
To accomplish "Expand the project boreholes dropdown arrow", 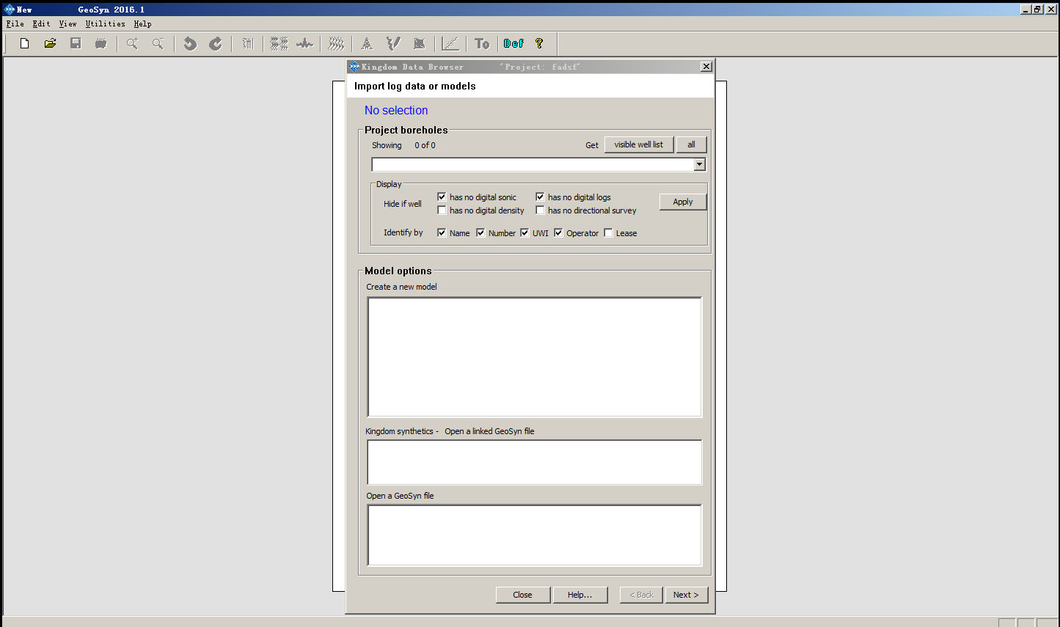I will (699, 165).
